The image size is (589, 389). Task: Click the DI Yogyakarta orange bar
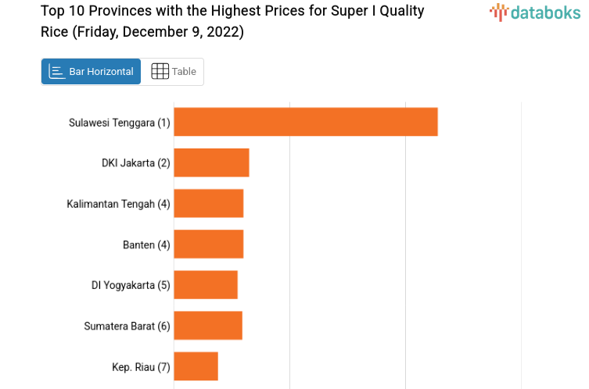point(205,284)
